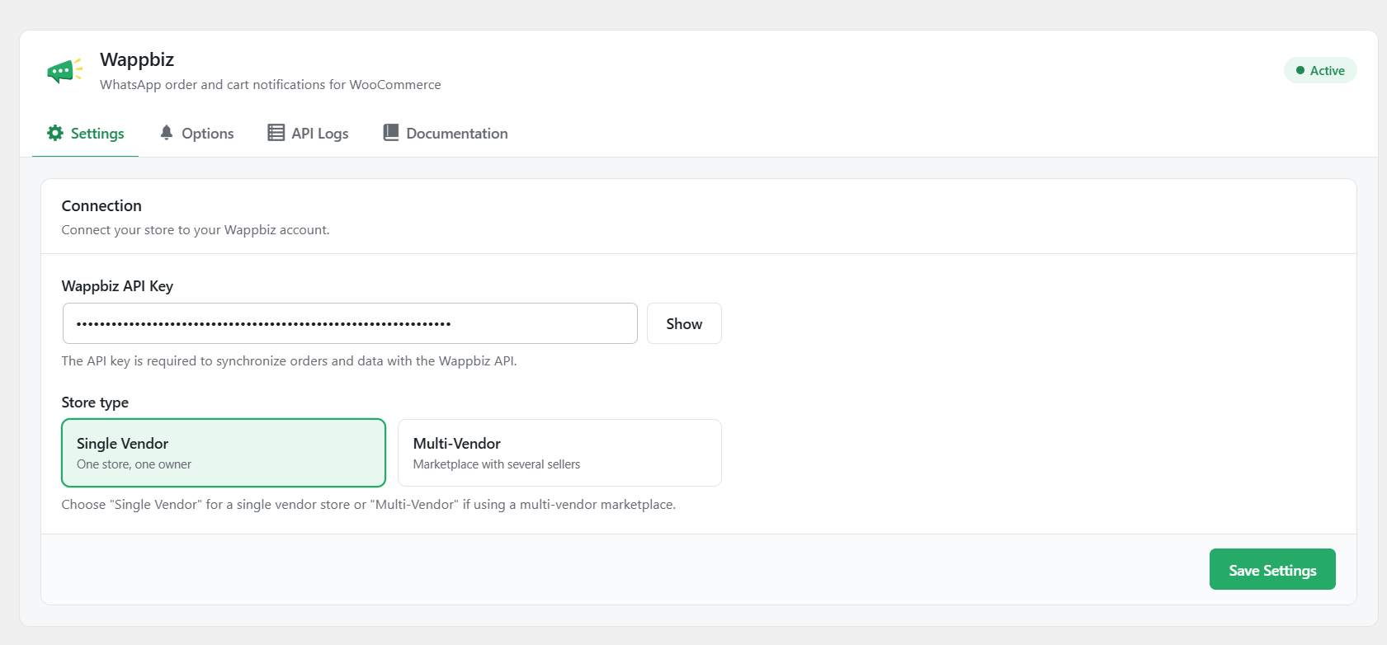1387x645 pixels.
Task: Select Single Vendor store type
Action: 224,453
